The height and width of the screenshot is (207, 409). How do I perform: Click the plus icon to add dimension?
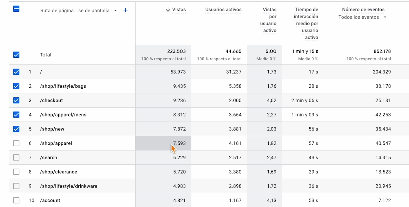126,10
